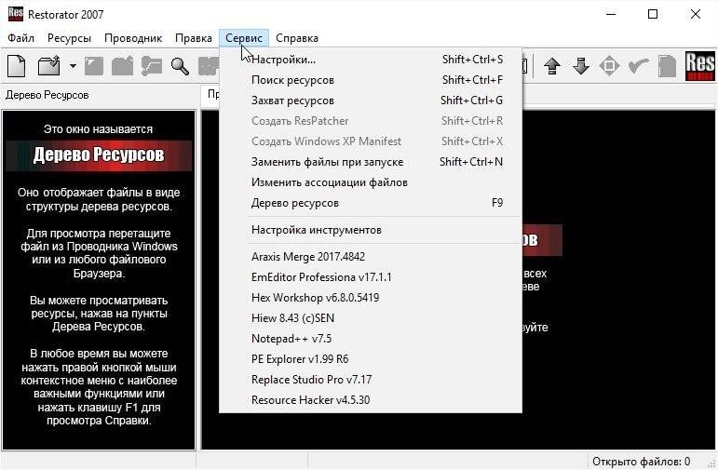Click the Это окно называется text line
Image resolution: width=718 pixels, height=470 pixels.
98,129
